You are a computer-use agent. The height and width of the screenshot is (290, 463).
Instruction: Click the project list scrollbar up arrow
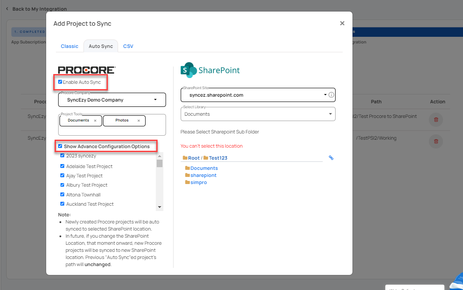click(159, 156)
